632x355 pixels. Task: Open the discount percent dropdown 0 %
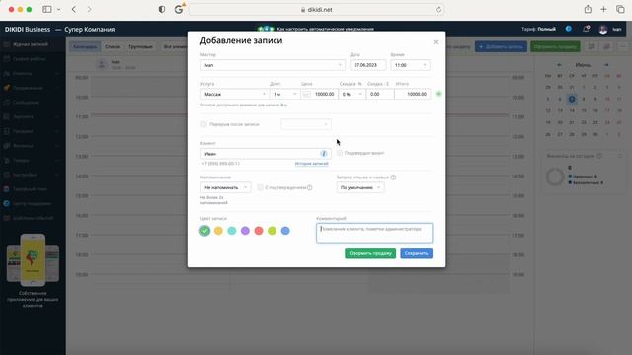point(352,94)
